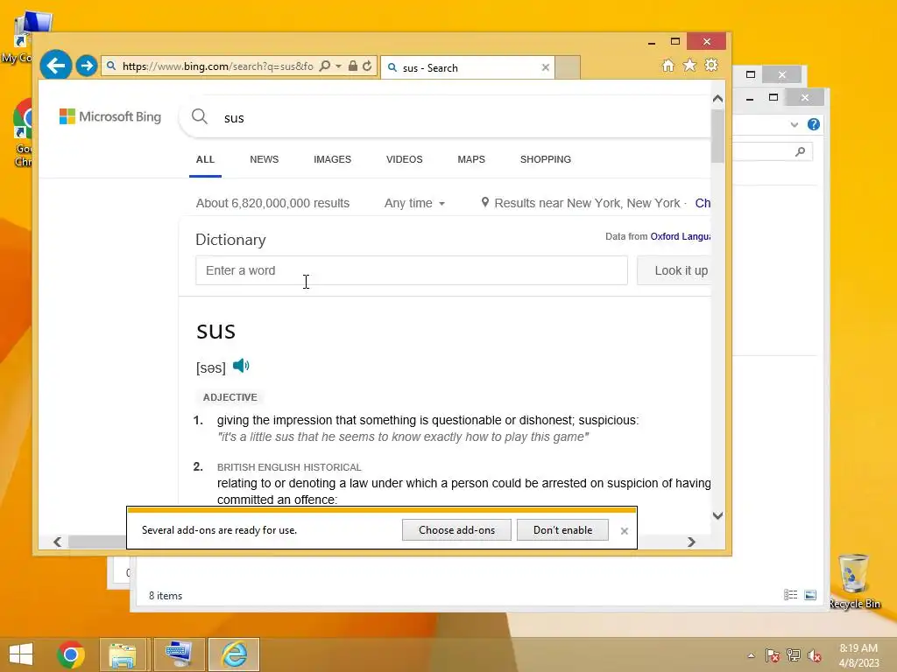Select the ALL results tab
The height and width of the screenshot is (672, 897).
pos(205,159)
